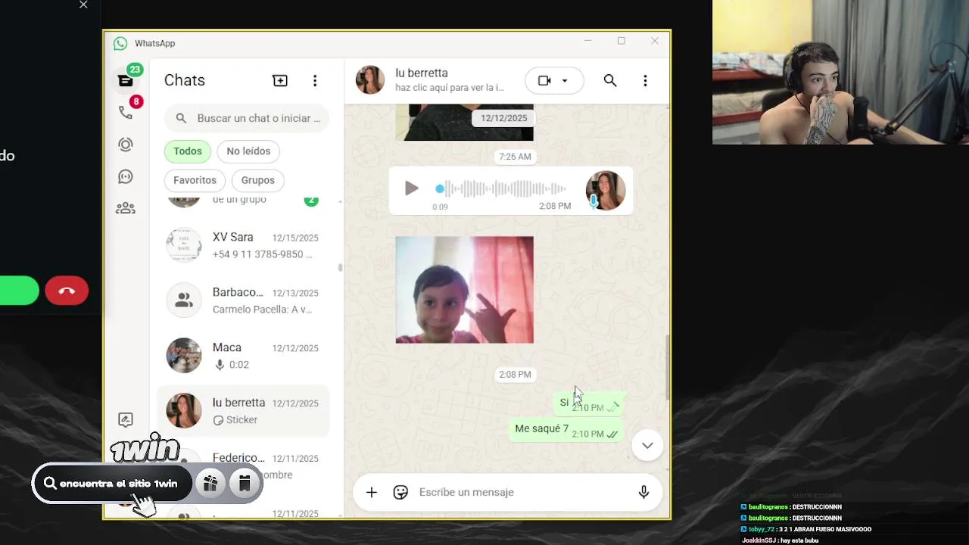Viewport: 969px width, 545px height.
Task: Click the 'Si' message bubble
Action: click(x=590, y=404)
